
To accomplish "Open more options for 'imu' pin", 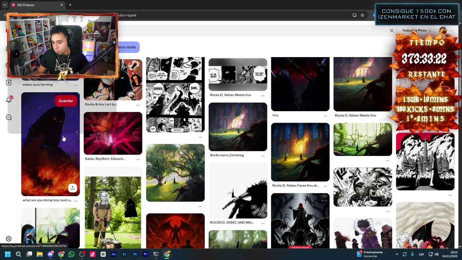I will click(325, 116).
